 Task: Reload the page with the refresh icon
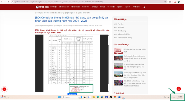[x=8, y=2]
